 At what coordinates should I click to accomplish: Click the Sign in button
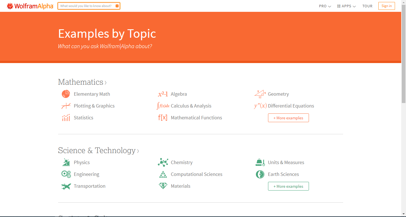386,6
